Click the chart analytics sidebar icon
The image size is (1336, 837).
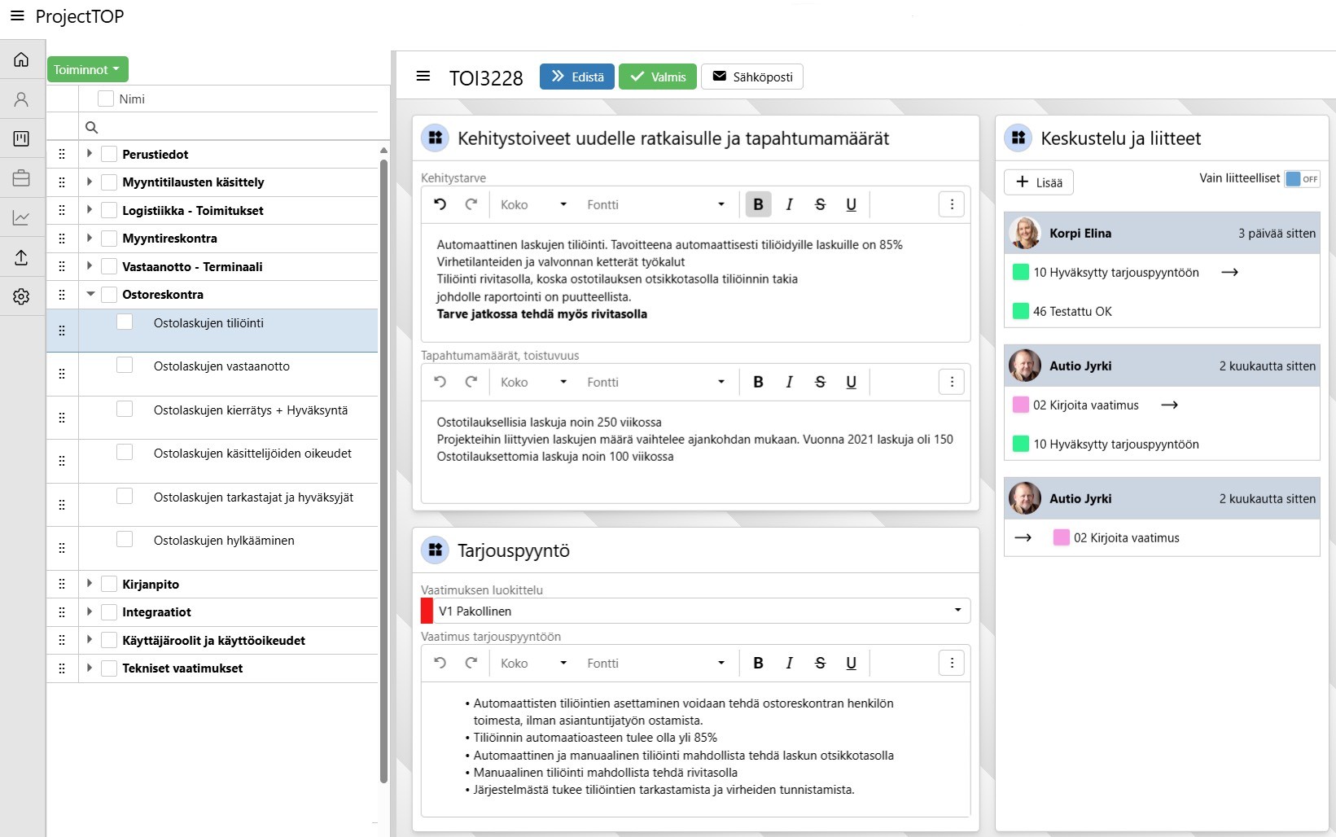[x=21, y=217]
